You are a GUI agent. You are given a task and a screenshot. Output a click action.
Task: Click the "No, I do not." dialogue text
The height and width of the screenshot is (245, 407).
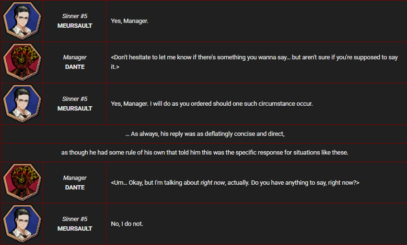(x=127, y=224)
